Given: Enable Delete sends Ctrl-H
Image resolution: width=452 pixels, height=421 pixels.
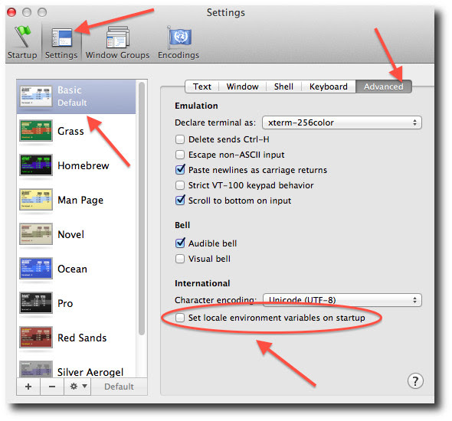Looking at the screenshot, I should 180,139.
